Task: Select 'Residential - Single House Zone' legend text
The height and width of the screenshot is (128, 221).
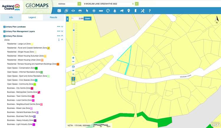Action: point(20,52)
